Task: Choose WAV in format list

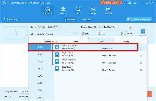Action: (40, 76)
